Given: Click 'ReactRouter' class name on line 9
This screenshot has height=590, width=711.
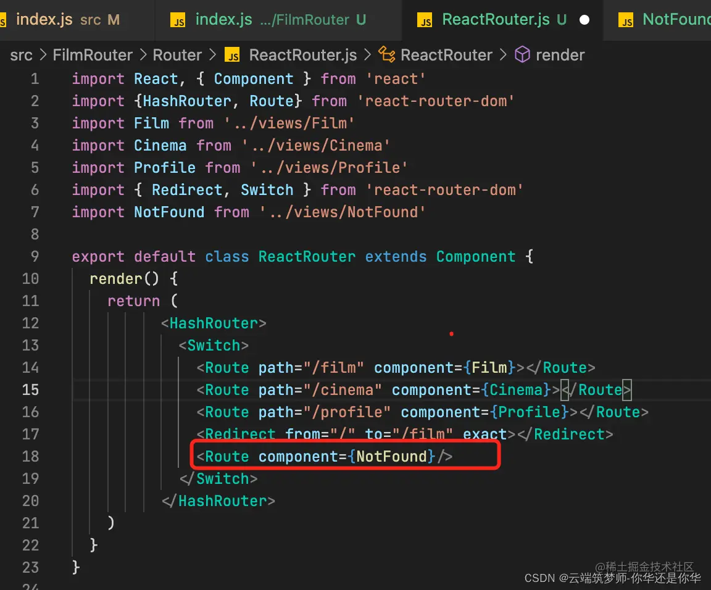Looking at the screenshot, I should click(x=307, y=257).
